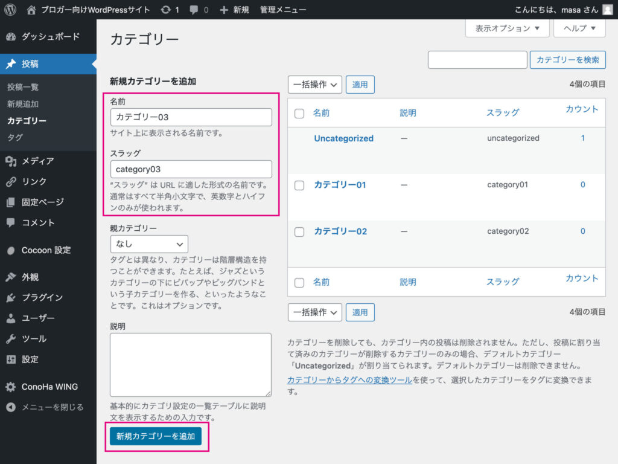Click the plus icon beside 新規
Screen dimensions: 618x464
point(224,10)
